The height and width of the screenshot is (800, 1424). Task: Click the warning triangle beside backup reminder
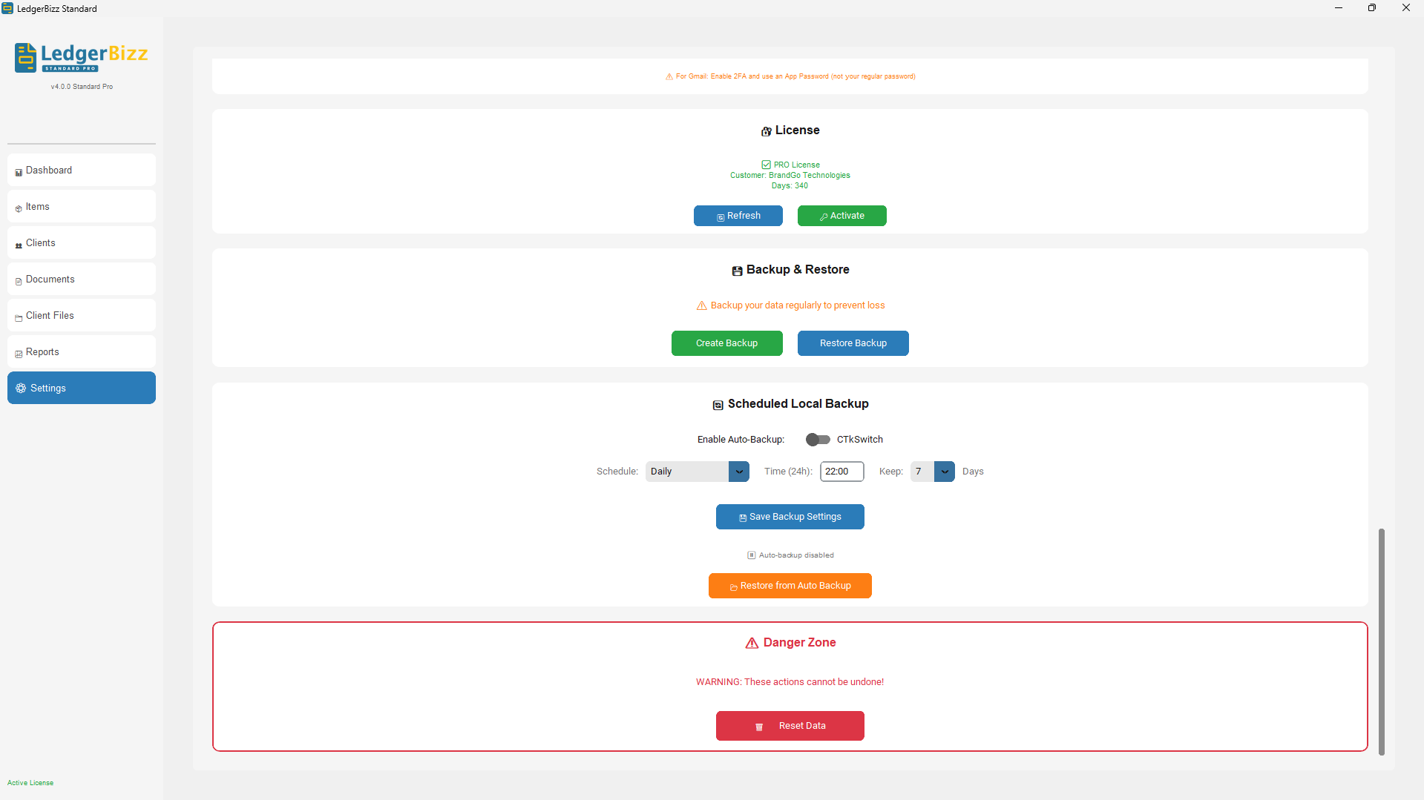coord(701,305)
